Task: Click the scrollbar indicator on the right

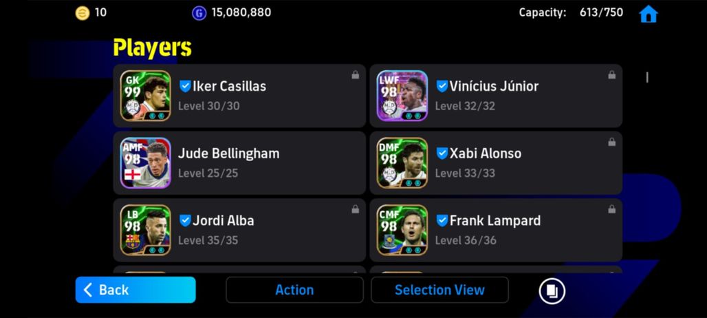Action: coord(647,78)
